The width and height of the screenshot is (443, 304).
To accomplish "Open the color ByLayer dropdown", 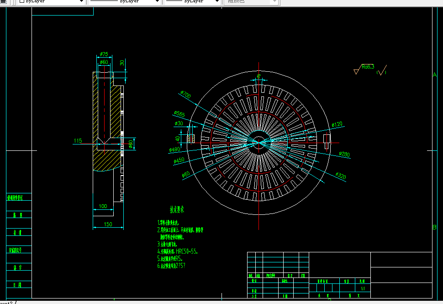I will point(51,1).
